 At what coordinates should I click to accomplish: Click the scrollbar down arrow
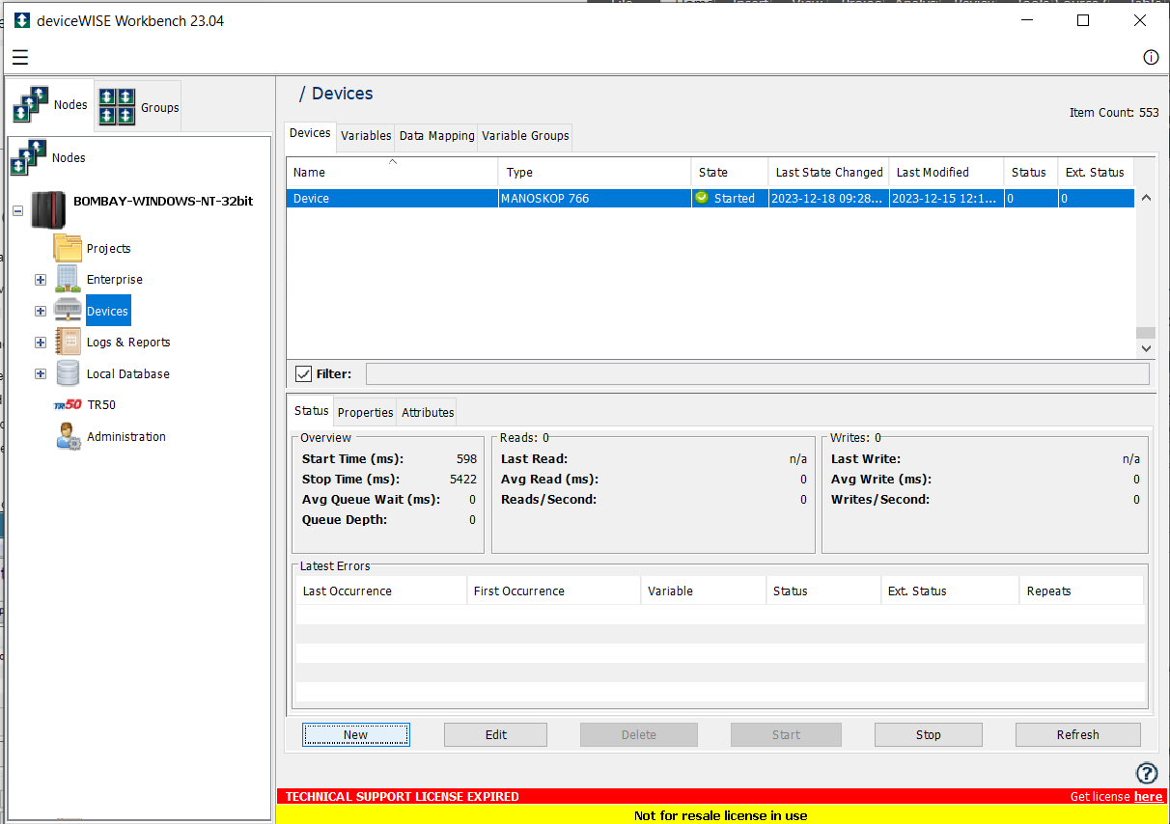coord(1146,347)
